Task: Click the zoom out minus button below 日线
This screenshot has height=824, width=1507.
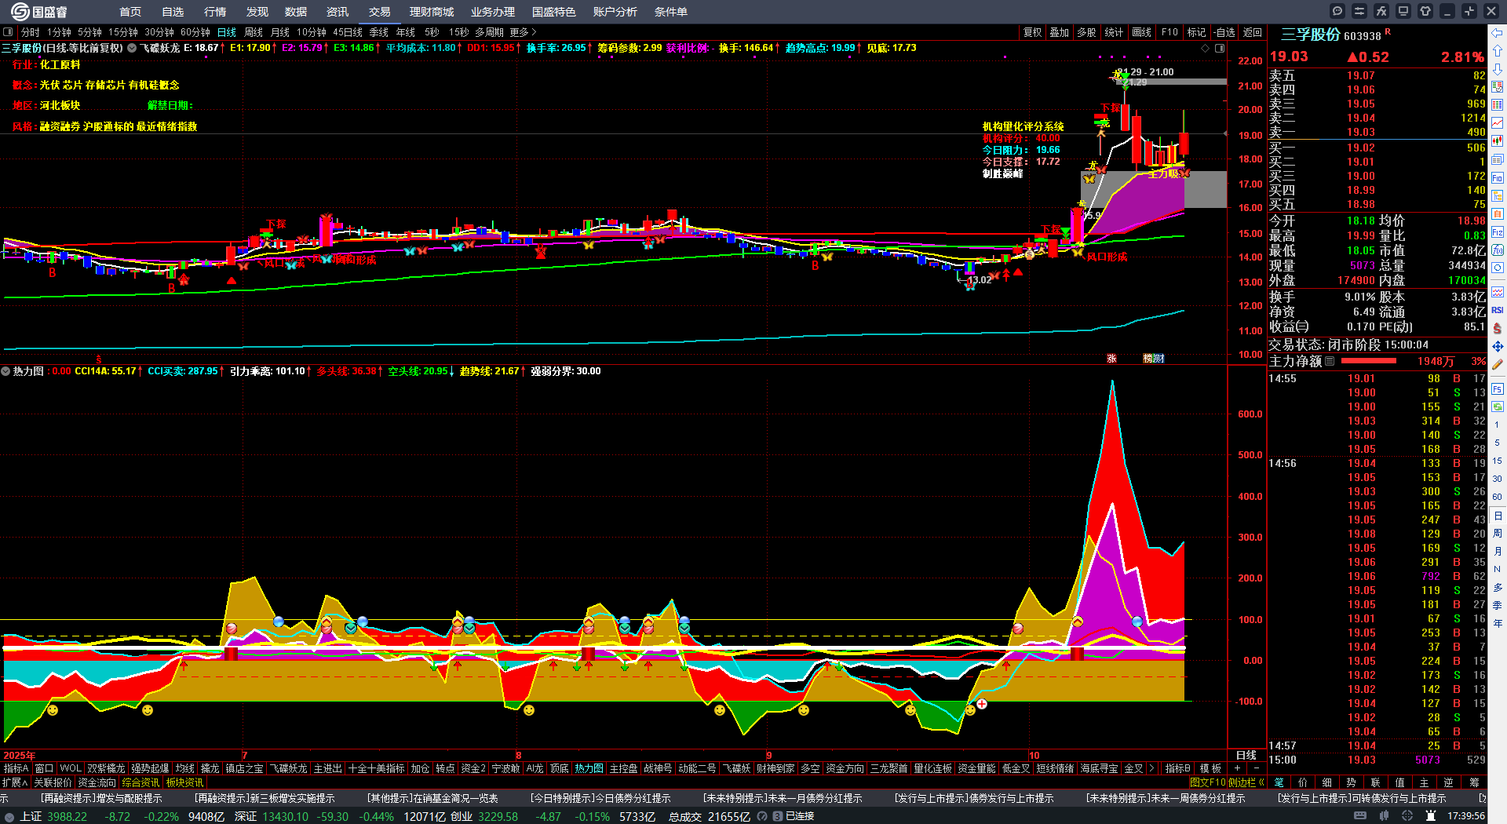Action: coord(1256,768)
